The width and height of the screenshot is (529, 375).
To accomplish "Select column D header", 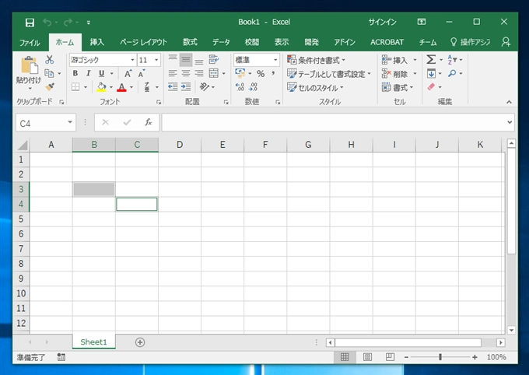I will pyautogui.click(x=180, y=145).
